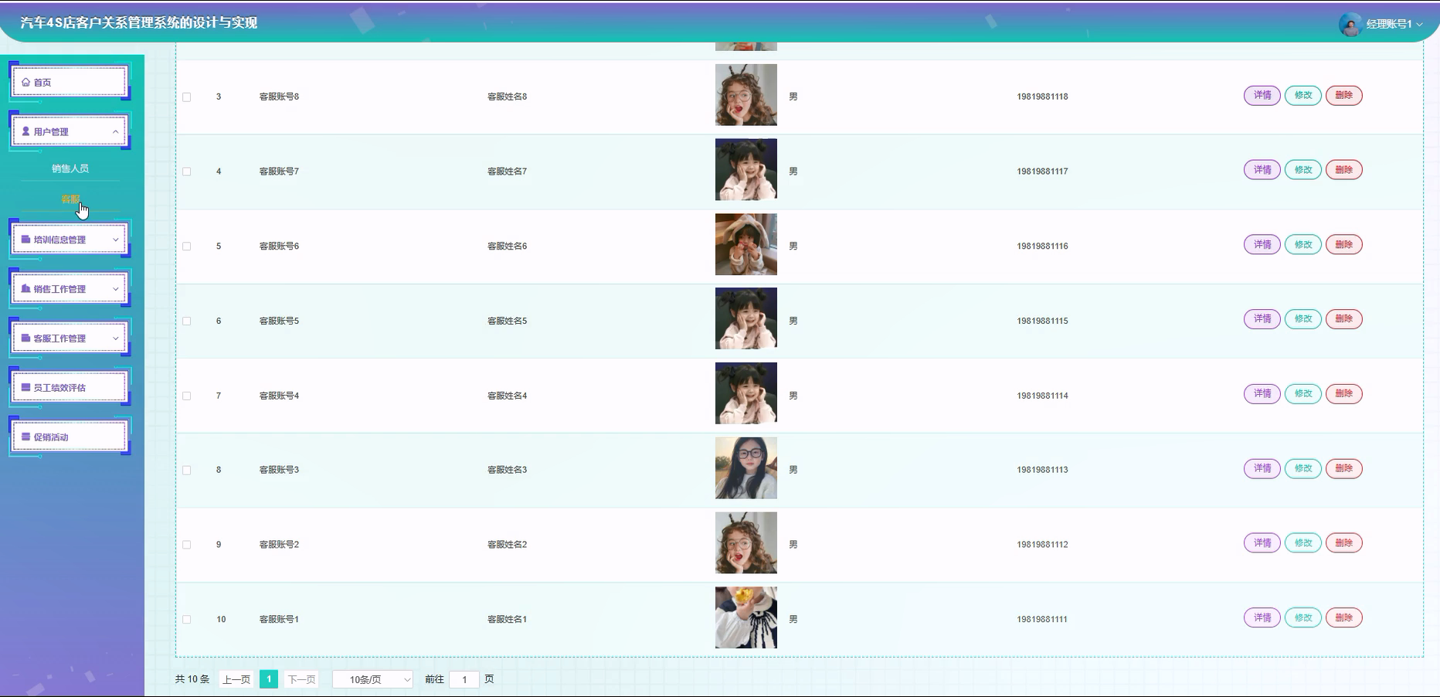Focus the 前往 page number input
1440x697 pixels.
(x=464, y=679)
